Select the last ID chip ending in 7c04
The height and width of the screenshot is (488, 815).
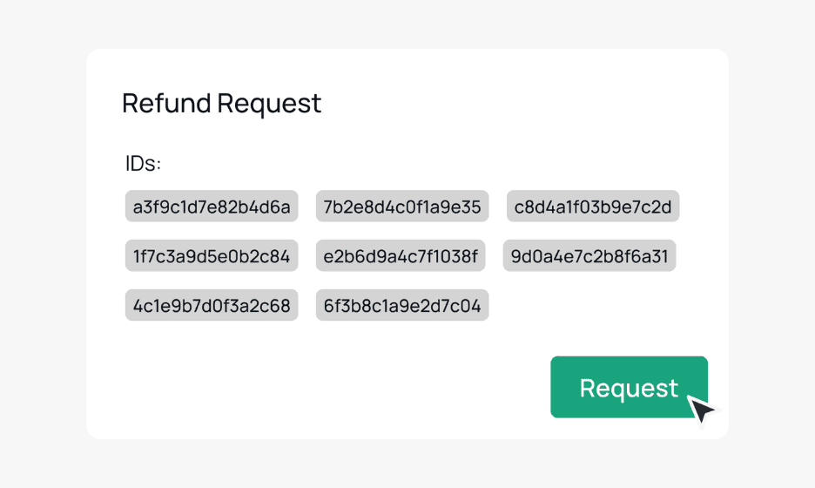pyautogui.click(x=402, y=306)
